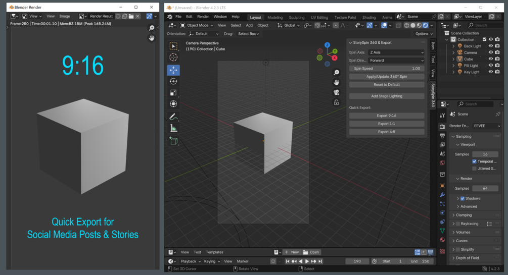Viewport: 508px width, 275px height.
Task: Expand the Cube item in outliner
Action: (x=453, y=59)
